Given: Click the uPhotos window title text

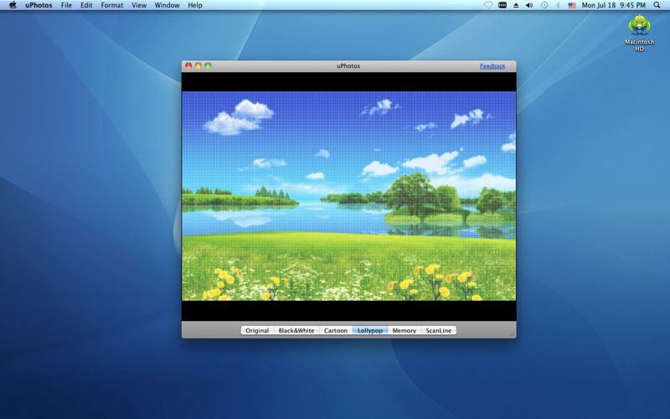Looking at the screenshot, I should pos(348,66).
